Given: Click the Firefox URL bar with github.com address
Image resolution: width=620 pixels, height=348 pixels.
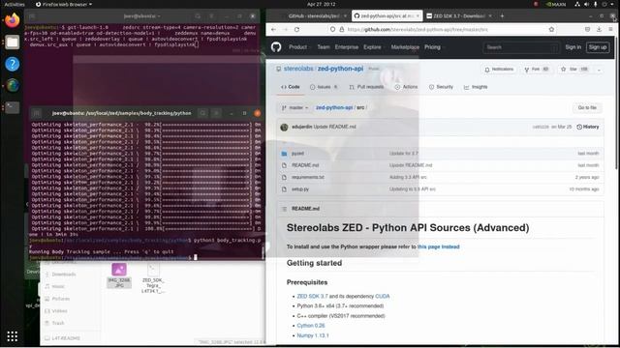Looking at the screenshot, I should (x=441, y=29).
